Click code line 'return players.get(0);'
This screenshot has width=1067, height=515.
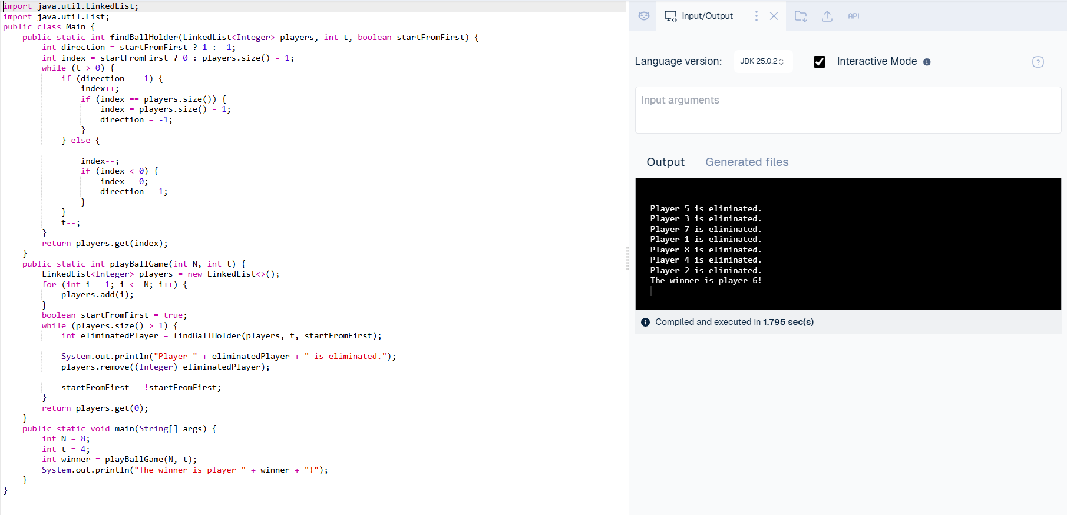tap(95, 408)
